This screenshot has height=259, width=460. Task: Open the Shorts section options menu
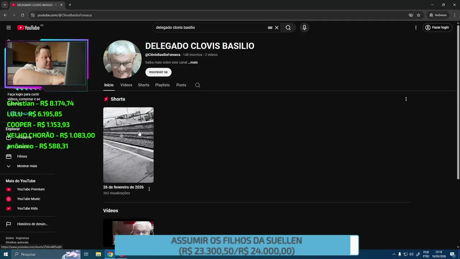[x=406, y=99]
